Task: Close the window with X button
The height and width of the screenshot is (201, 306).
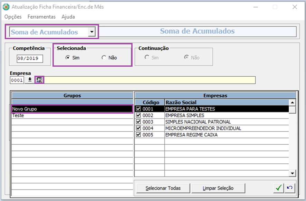Action: (x=295, y=7)
